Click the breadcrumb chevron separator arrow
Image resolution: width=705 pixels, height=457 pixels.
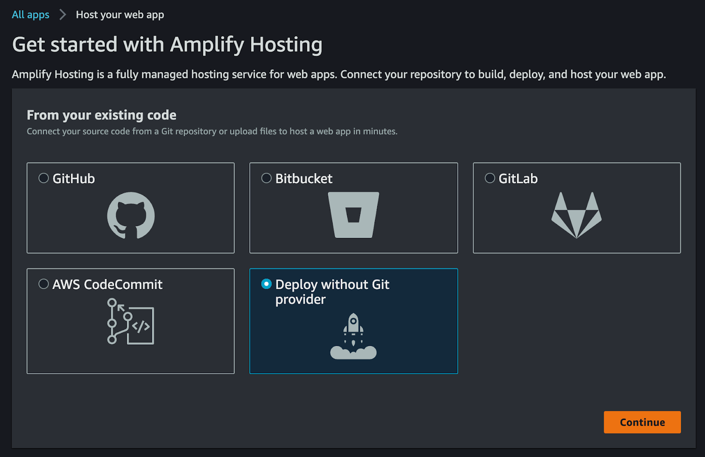(63, 15)
